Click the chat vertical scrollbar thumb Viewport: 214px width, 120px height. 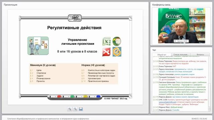[209, 95]
